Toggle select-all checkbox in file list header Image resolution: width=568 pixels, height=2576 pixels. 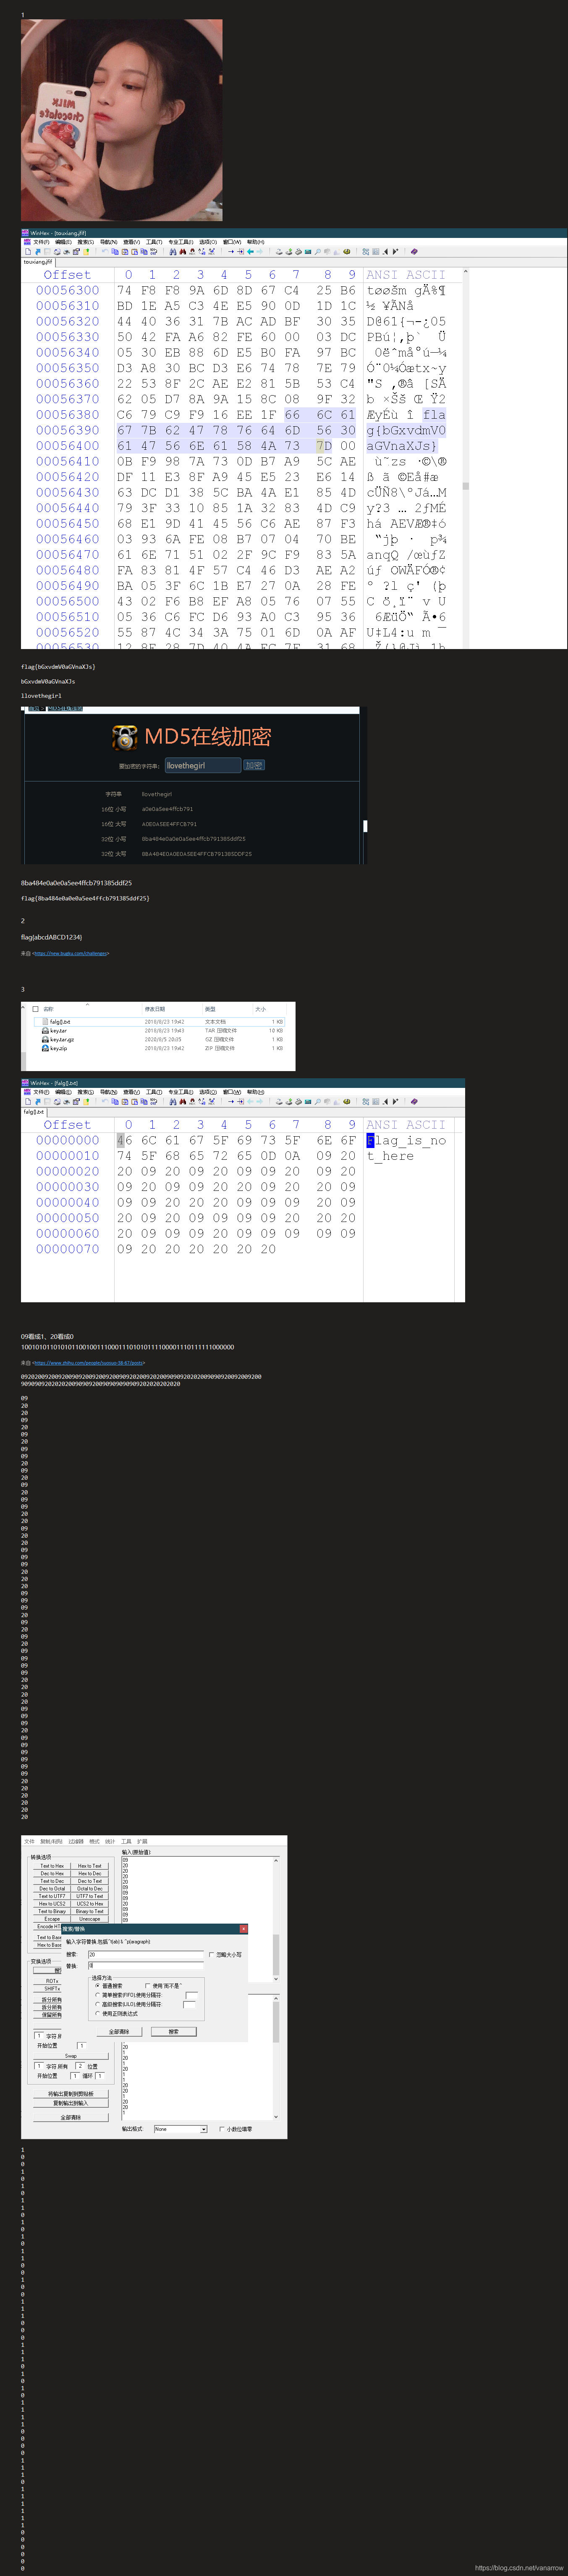tap(37, 1009)
